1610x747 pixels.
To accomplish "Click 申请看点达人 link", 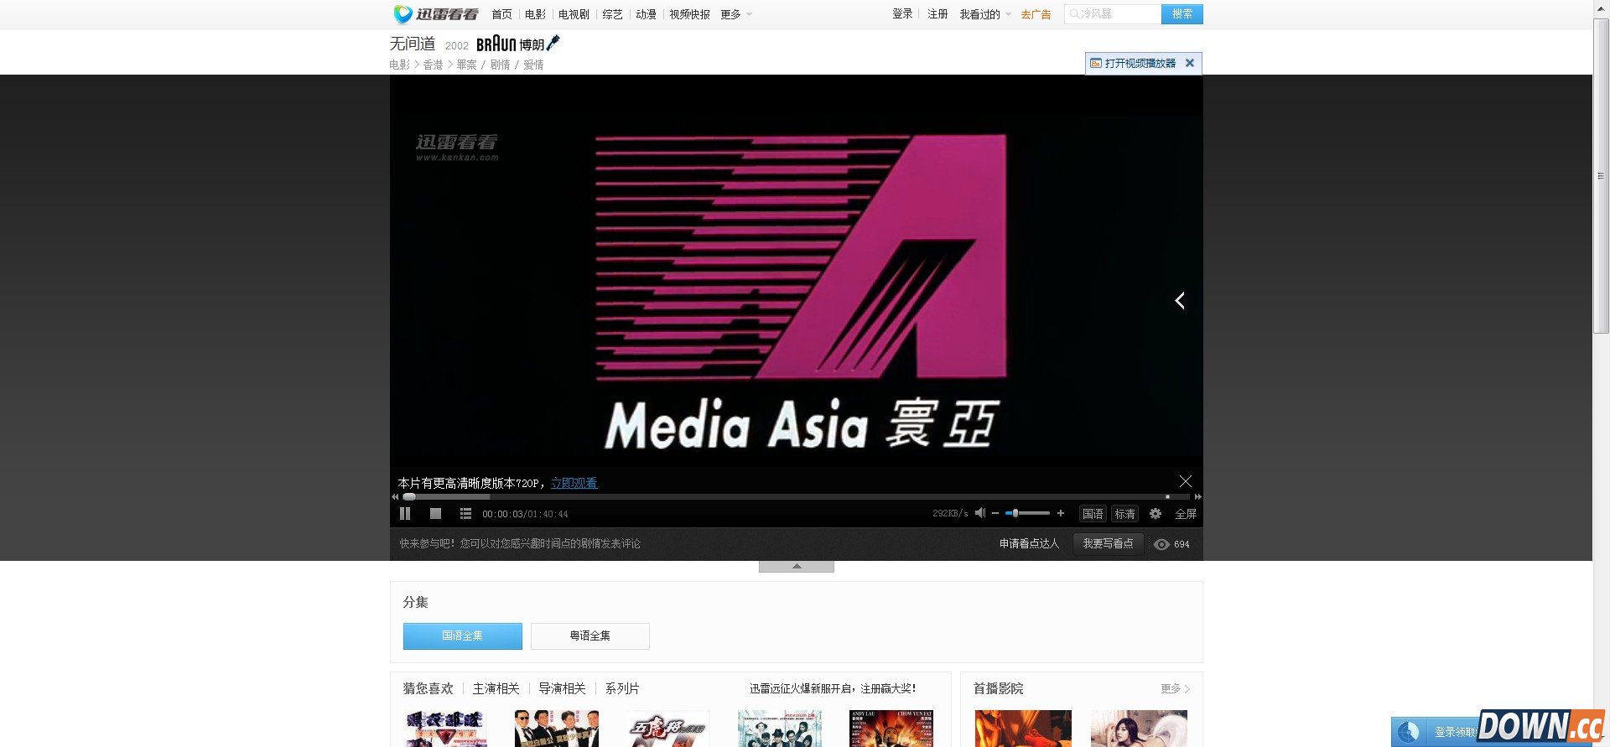I will tap(1029, 544).
